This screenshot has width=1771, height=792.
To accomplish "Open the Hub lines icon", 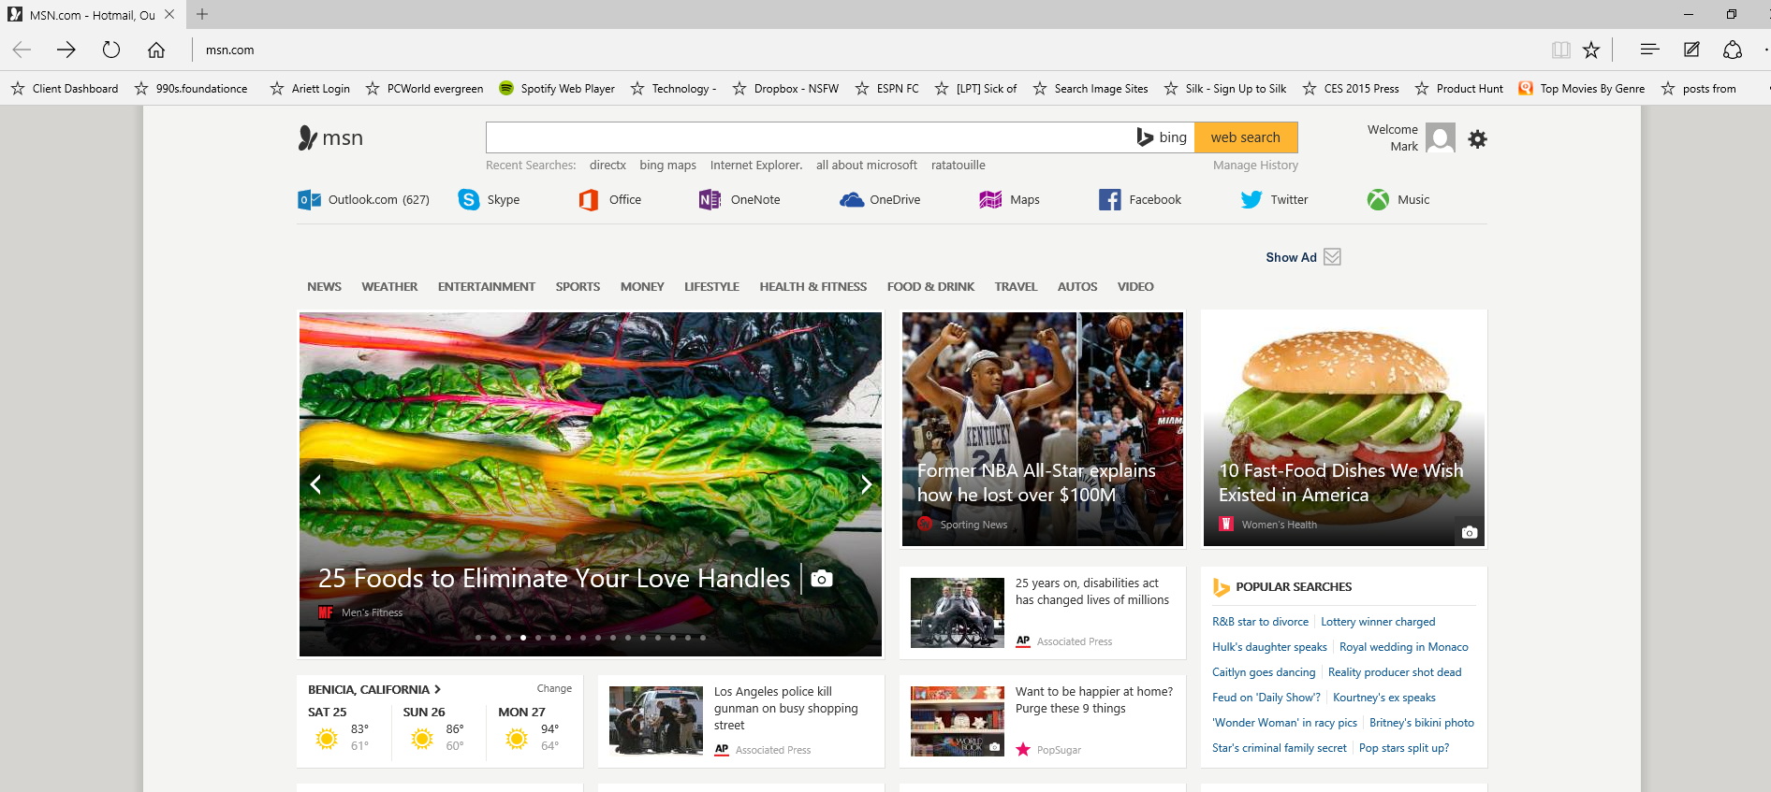I will point(1649,50).
